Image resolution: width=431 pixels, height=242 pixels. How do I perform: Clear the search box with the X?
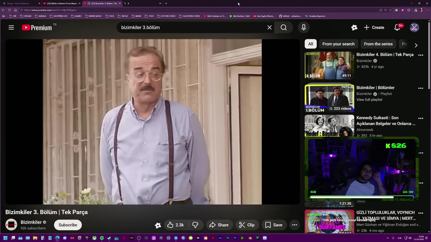pos(269,28)
